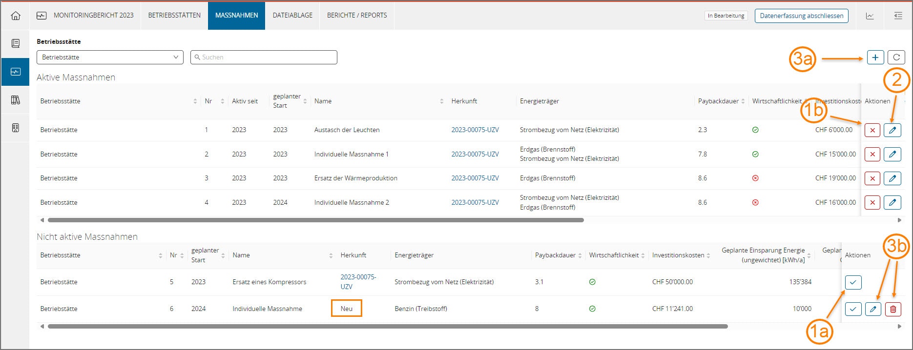
Task: Click the home icon in the top left
Action: (16, 16)
